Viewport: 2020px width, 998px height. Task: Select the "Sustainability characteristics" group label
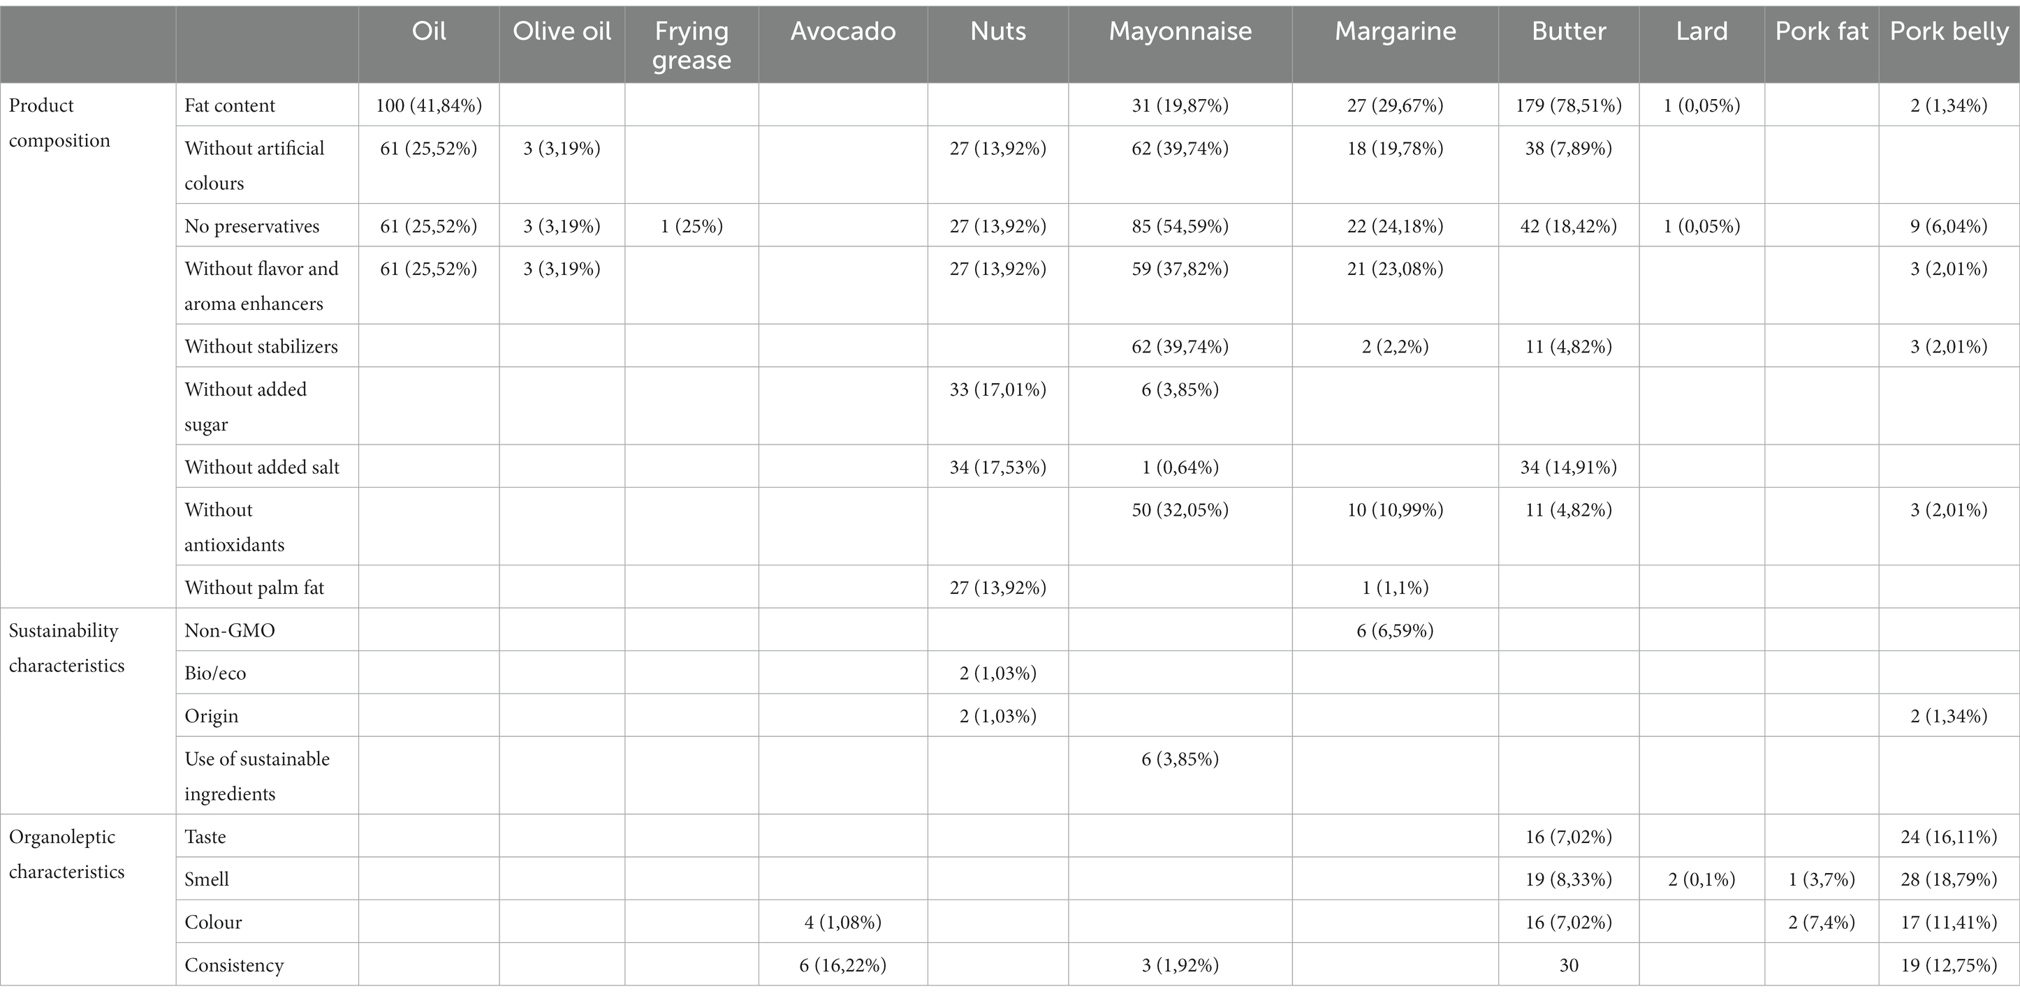coord(66,648)
